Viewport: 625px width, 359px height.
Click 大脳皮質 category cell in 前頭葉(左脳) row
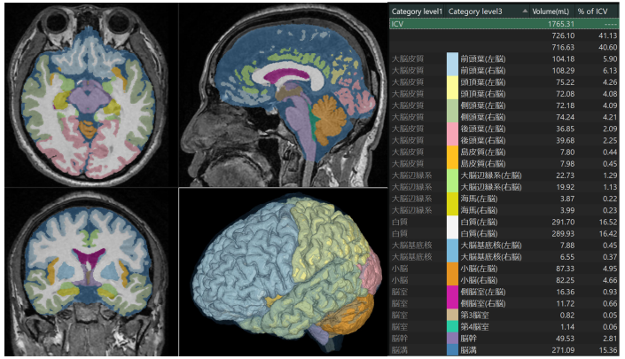(x=408, y=59)
